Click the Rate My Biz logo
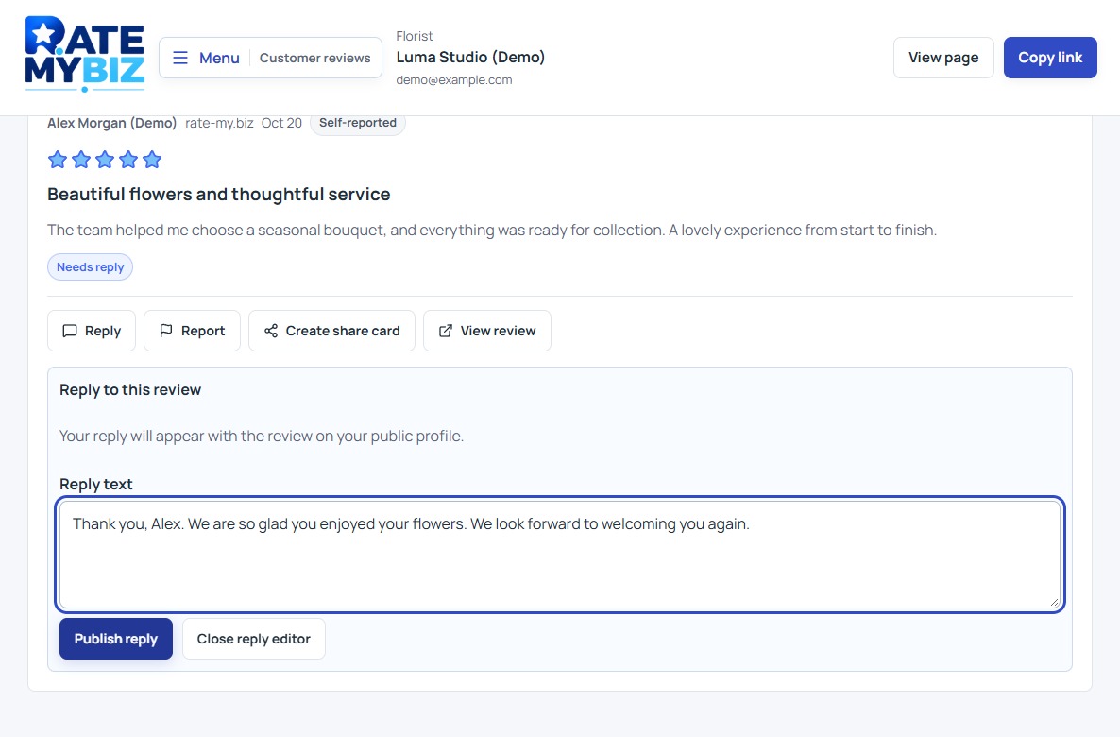Image resolution: width=1120 pixels, height=737 pixels. 85,54
